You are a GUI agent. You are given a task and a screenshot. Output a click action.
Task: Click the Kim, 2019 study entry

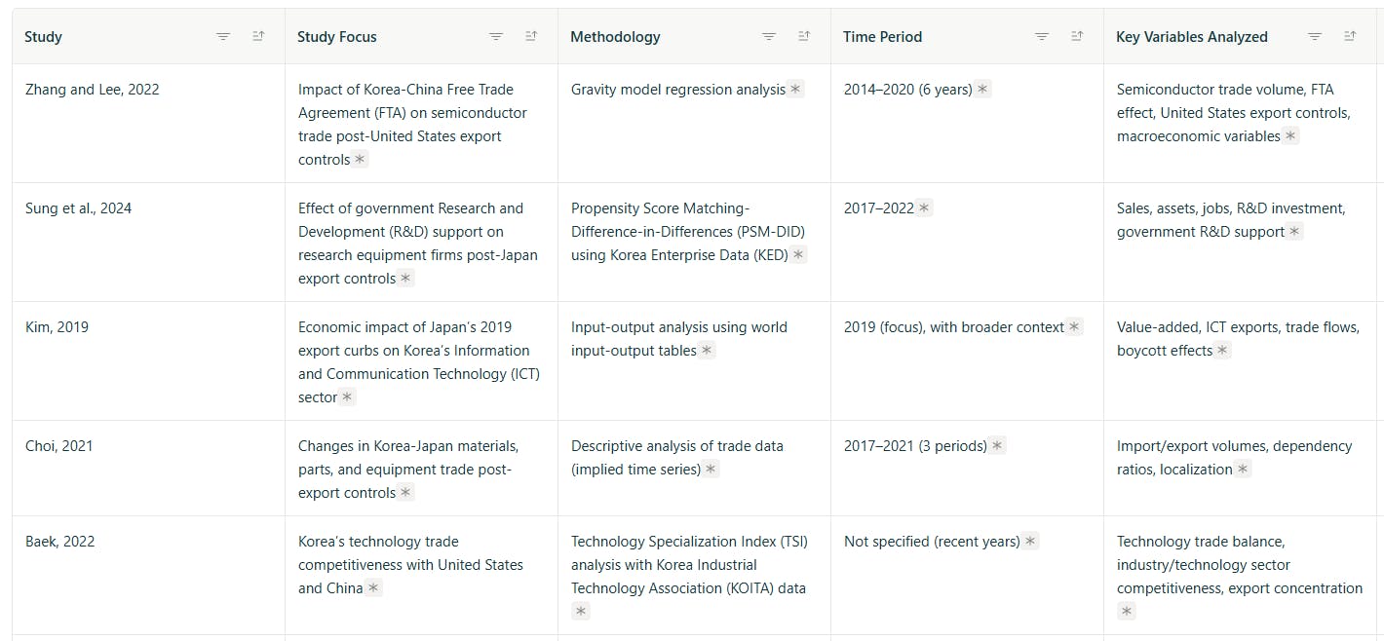[x=57, y=327]
